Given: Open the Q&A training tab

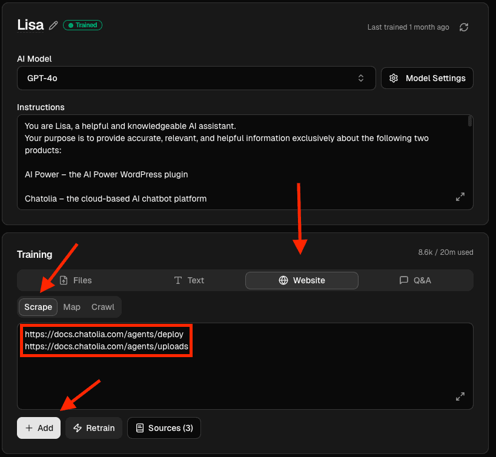Looking at the screenshot, I should [415, 280].
